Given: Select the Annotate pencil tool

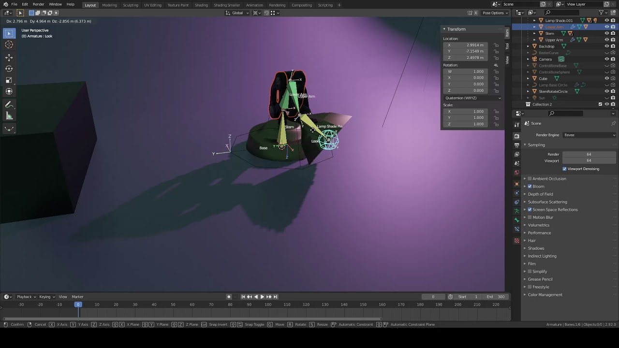Looking at the screenshot, I should (x=9, y=104).
